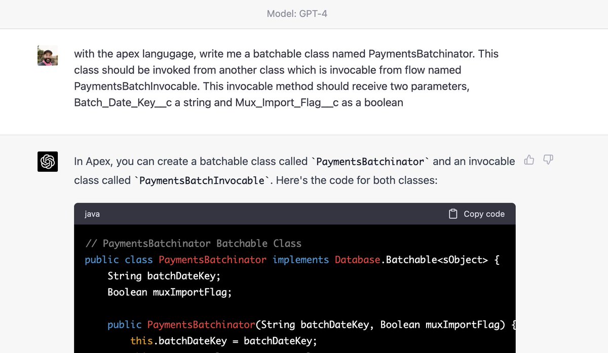This screenshot has height=353, width=608.
Task: Click 'Batchable<sObject>' in the class declaration
Action: [437, 260]
